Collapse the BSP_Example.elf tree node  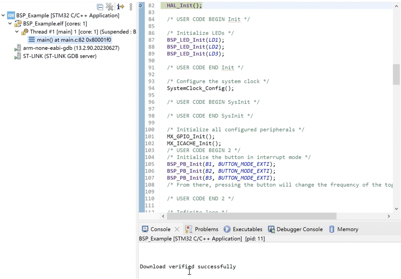pos(10,24)
